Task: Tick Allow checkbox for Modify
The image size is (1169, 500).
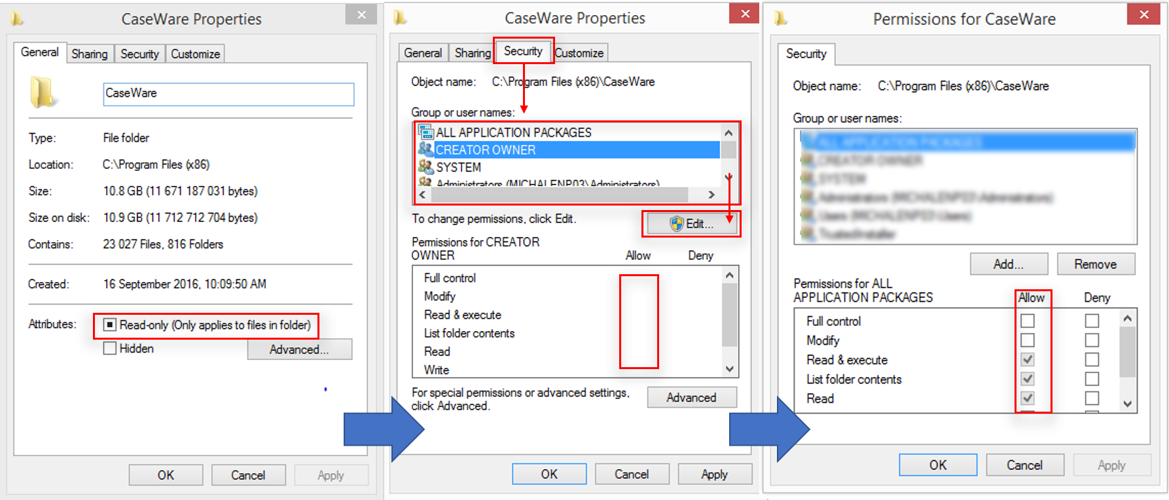Action: click(x=1028, y=340)
